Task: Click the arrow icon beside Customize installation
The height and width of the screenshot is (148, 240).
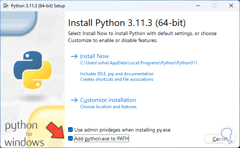Action: click(x=74, y=100)
